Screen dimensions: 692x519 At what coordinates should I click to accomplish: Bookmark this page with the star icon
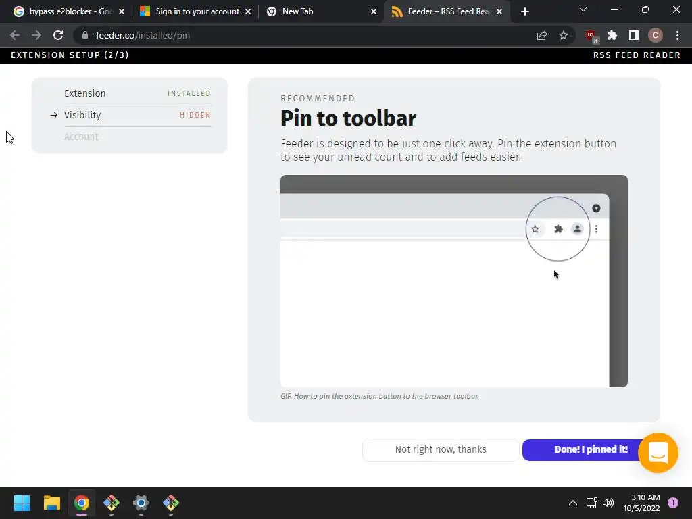pos(564,35)
